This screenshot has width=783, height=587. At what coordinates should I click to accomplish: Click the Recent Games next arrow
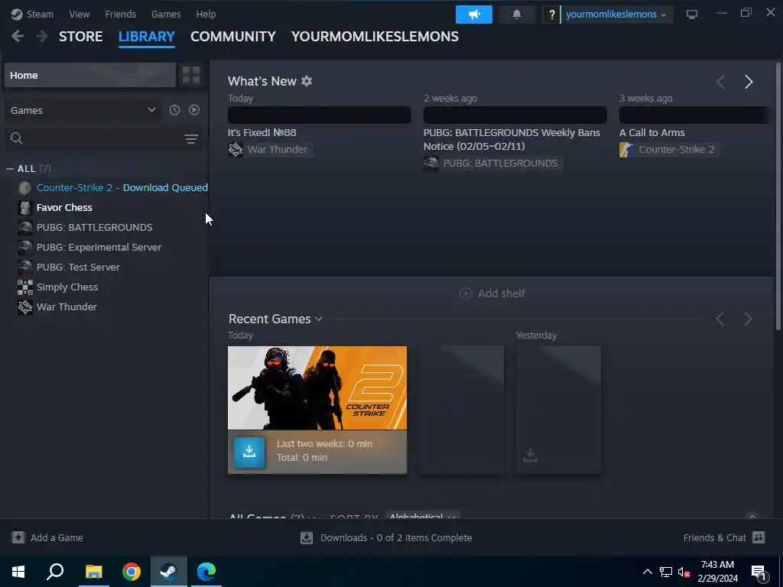point(748,319)
